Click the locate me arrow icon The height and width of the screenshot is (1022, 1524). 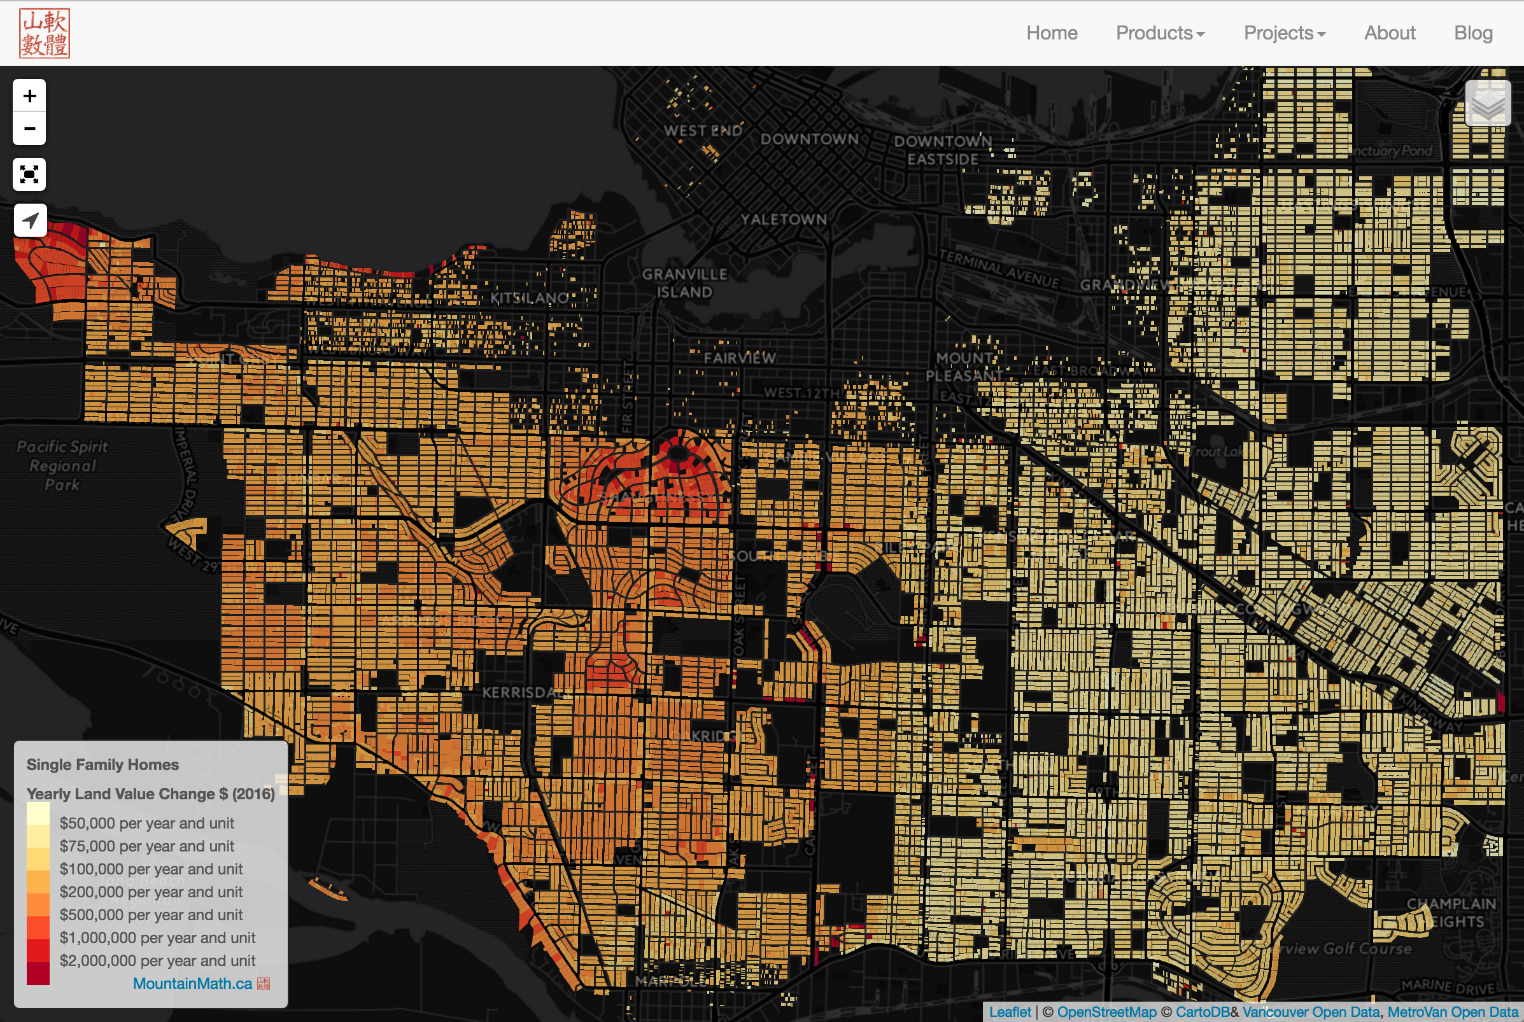(x=30, y=220)
